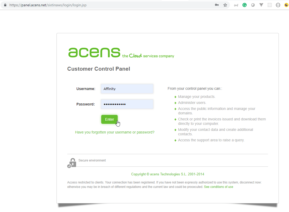Open the forgotten username or password link
Image resolution: width=289 pixels, height=212 pixels.
coord(115,132)
